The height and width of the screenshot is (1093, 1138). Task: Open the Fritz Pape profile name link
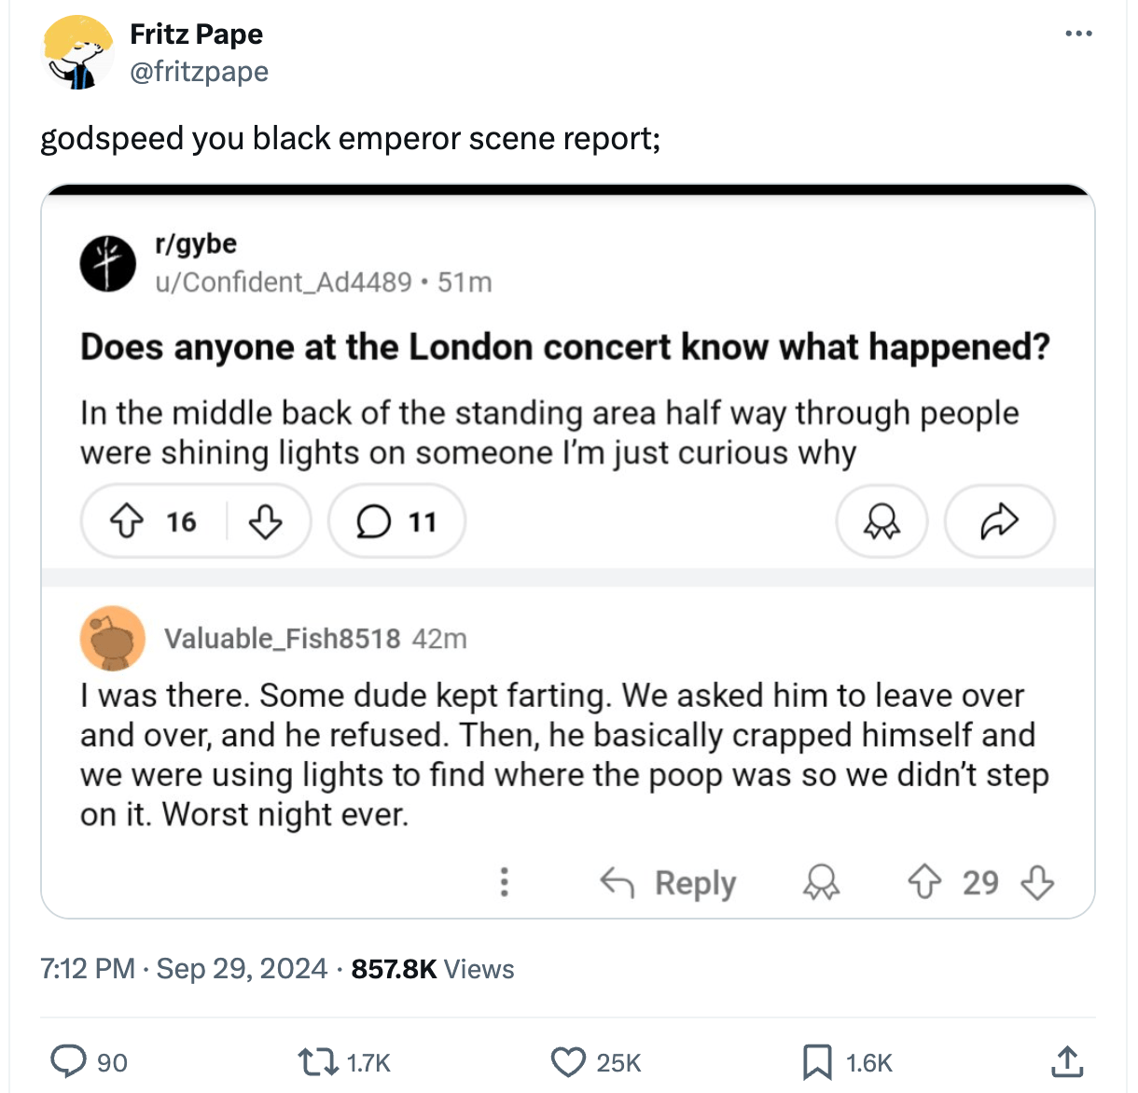pos(196,35)
